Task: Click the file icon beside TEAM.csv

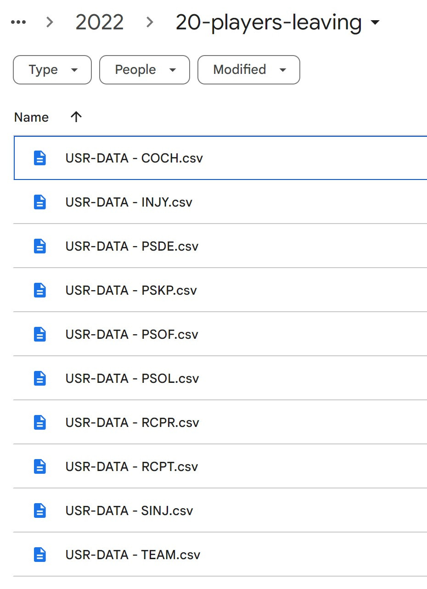Action: point(40,555)
